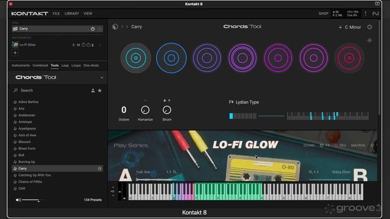Open Chords Tool settings gear

pos(370,27)
